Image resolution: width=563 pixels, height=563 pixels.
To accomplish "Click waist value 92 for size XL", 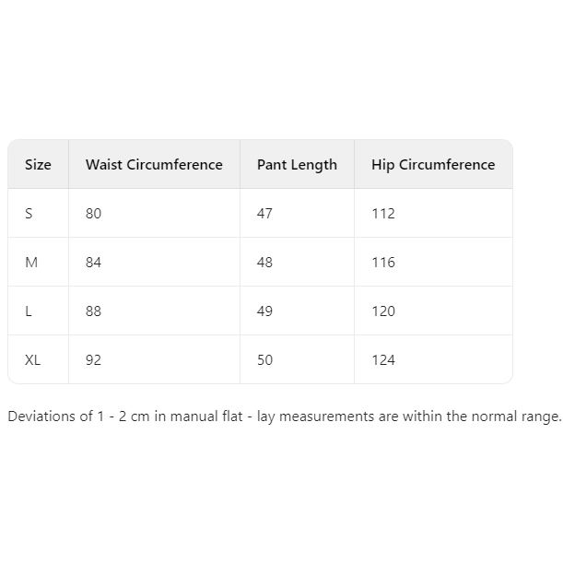I will click(x=93, y=360).
